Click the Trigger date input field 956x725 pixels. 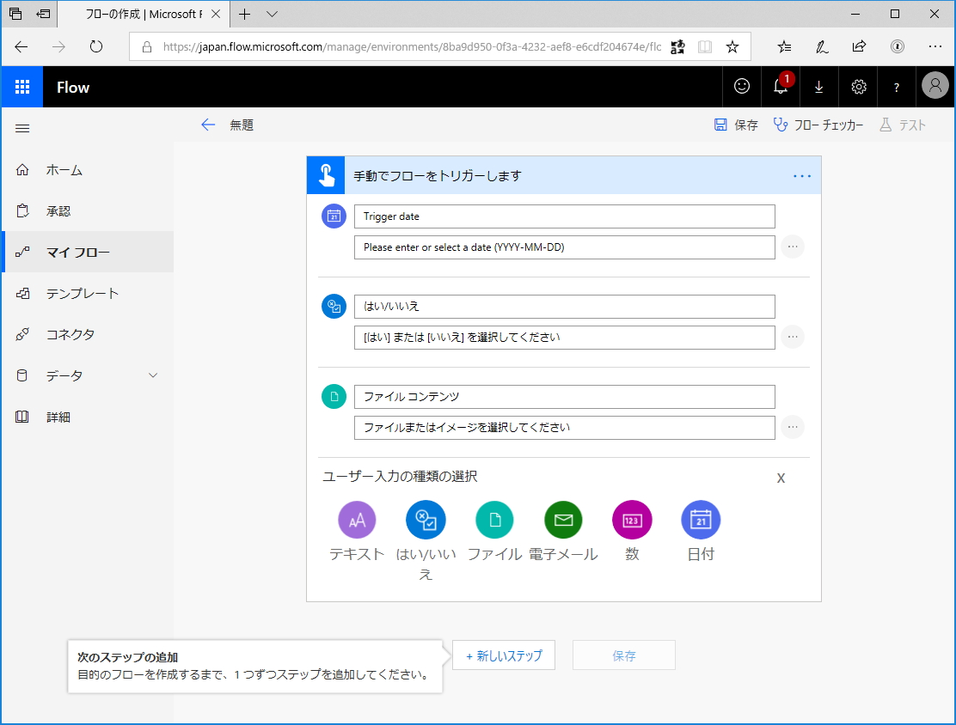(x=563, y=216)
